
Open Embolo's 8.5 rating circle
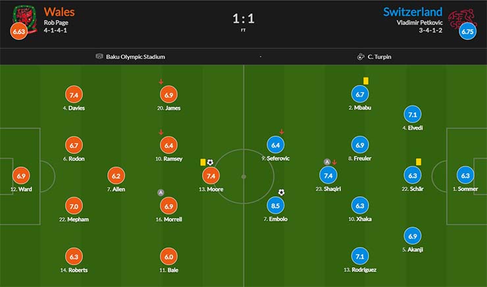276,205
